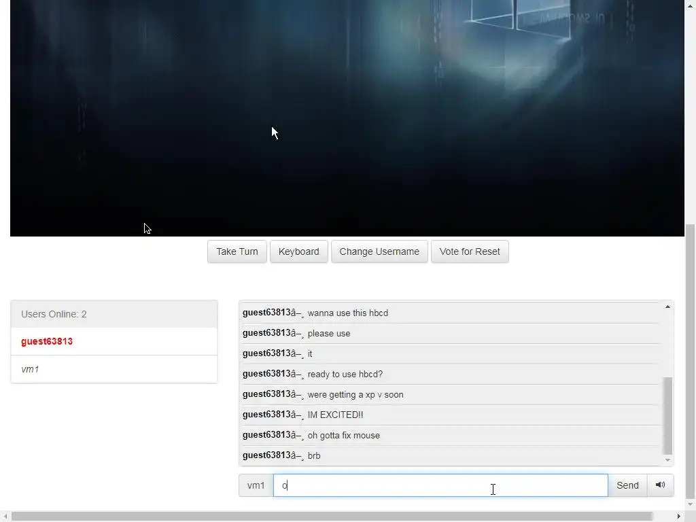Click chat message 'it'
This screenshot has height=522, width=696.
tap(310, 353)
